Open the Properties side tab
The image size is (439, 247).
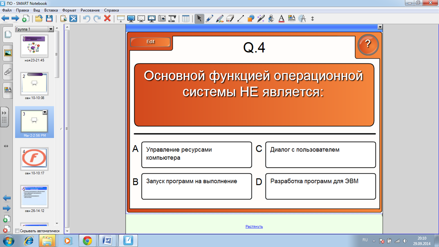pos(8,90)
